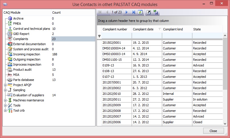The image size is (230, 138).
Task: Click the scrollbar up arrow
Action: click(x=225, y=35)
